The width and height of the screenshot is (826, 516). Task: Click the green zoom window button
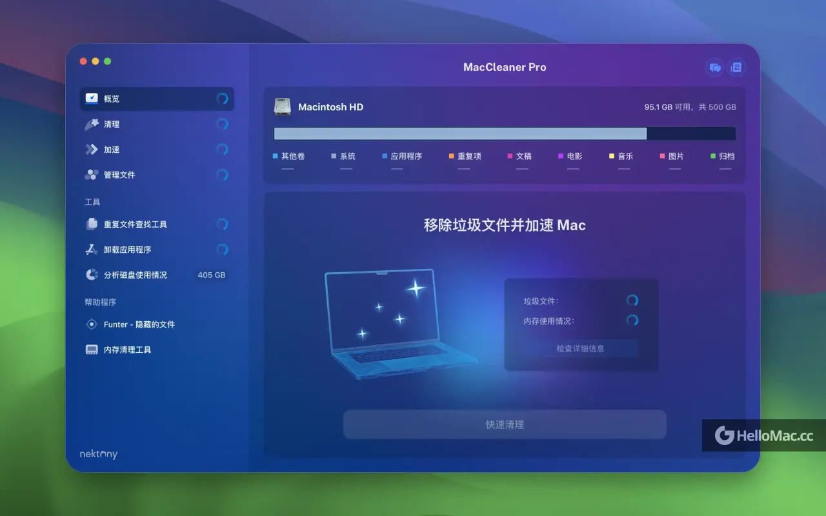tap(108, 61)
